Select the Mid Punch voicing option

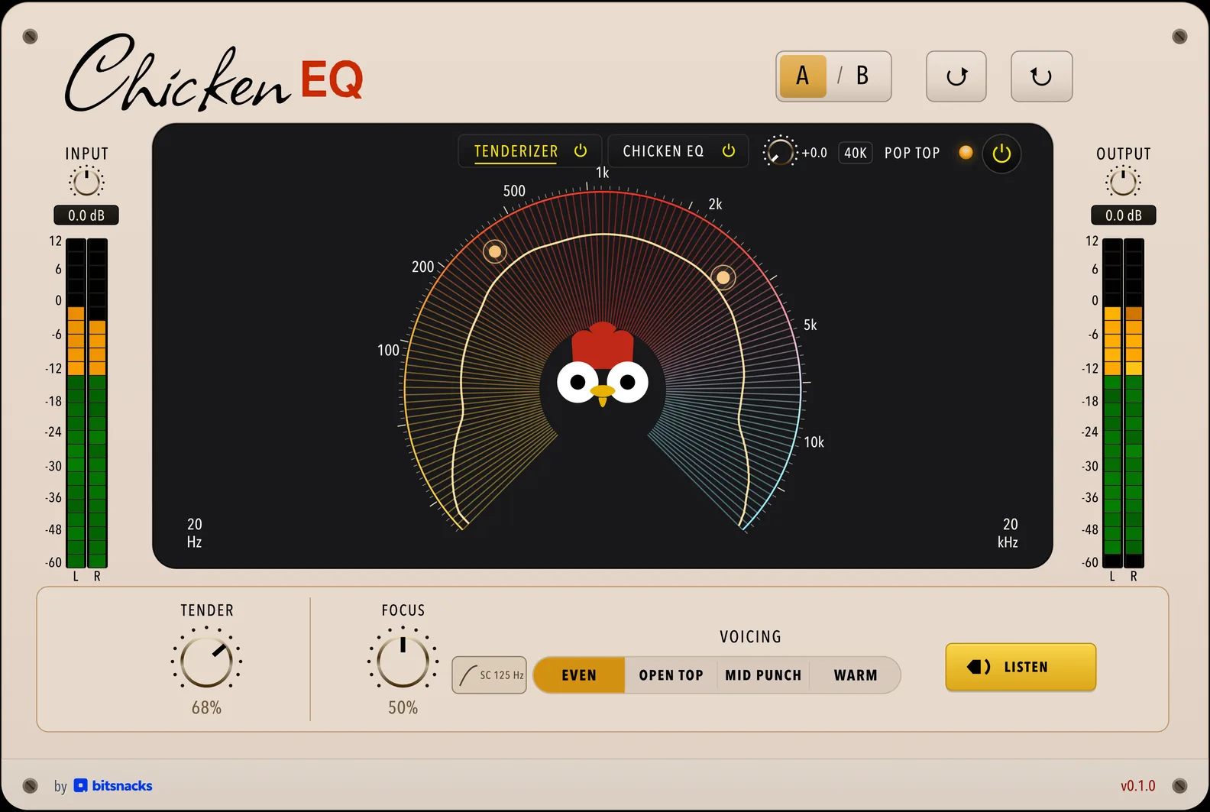pyautogui.click(x=763, y=675)
